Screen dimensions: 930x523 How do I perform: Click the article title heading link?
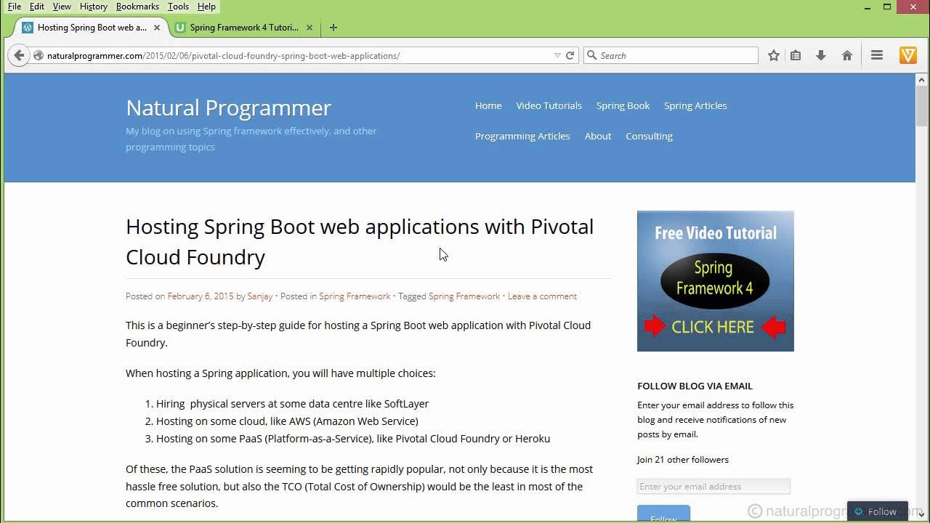[360, 241]
